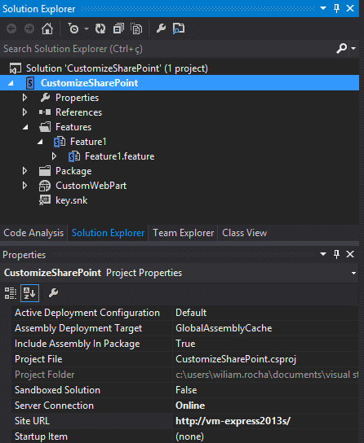Image resolution: width=364 pixels, height=443 pixels.
Task: Select the CustomizeSharePoint project row
Action: tap(180, 83)
